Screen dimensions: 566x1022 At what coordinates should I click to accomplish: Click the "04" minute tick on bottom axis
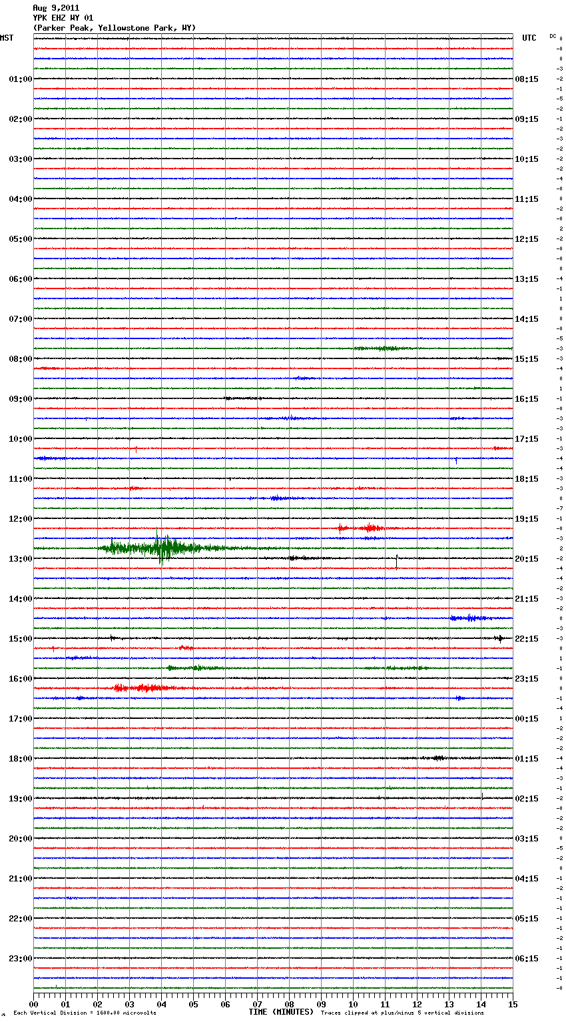(x=161, y=1004)
